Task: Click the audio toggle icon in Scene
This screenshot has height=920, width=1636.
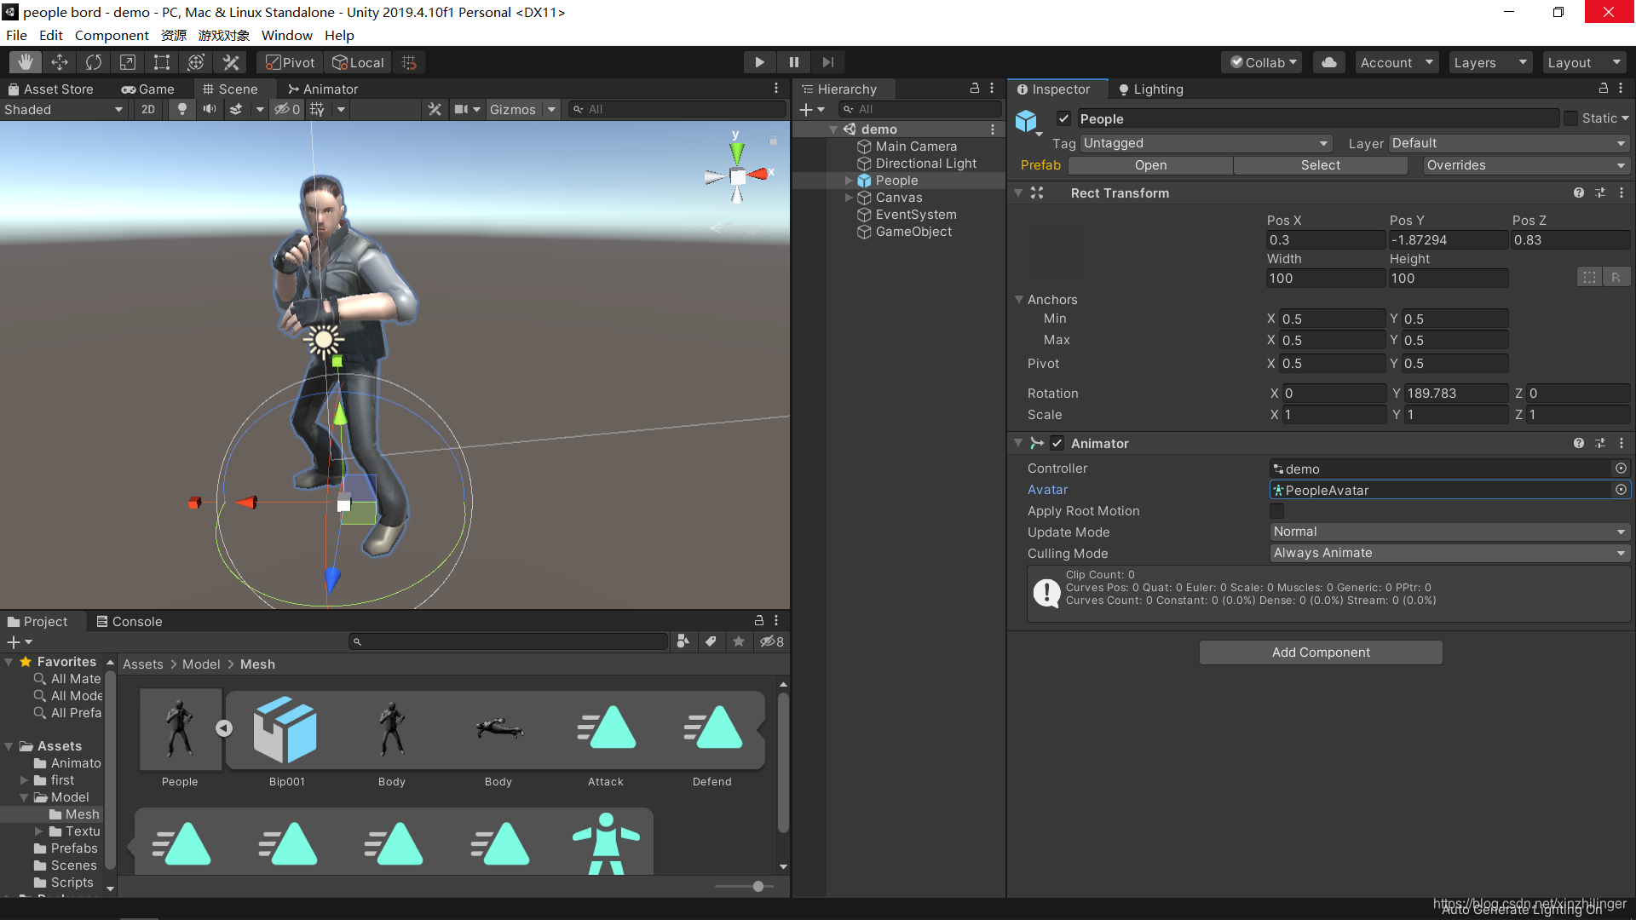Action: [x=210, y=109]
